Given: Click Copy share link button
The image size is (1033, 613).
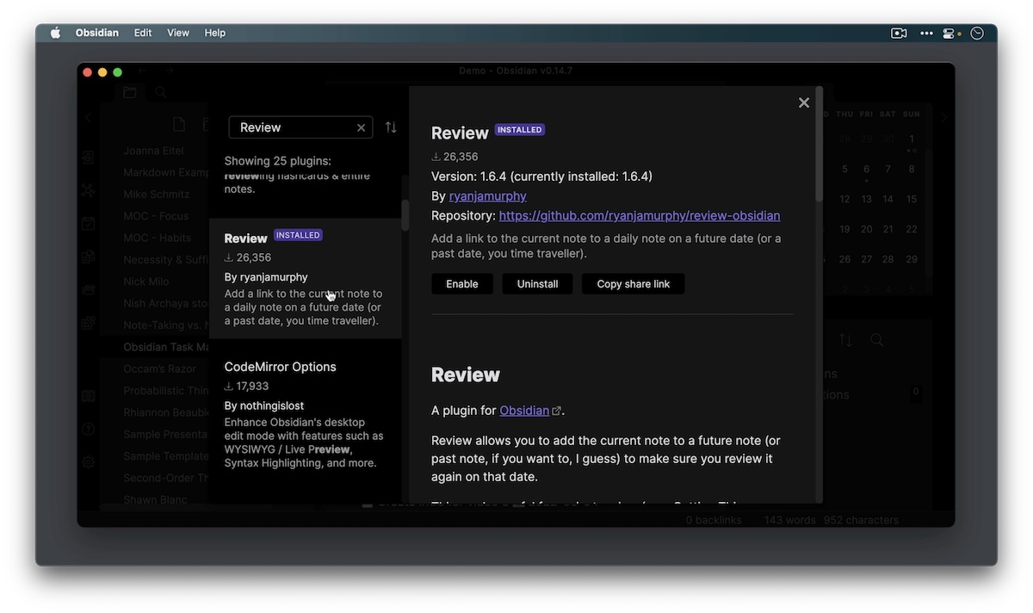Looking at the screenshot, I should [x=634, y=284].
